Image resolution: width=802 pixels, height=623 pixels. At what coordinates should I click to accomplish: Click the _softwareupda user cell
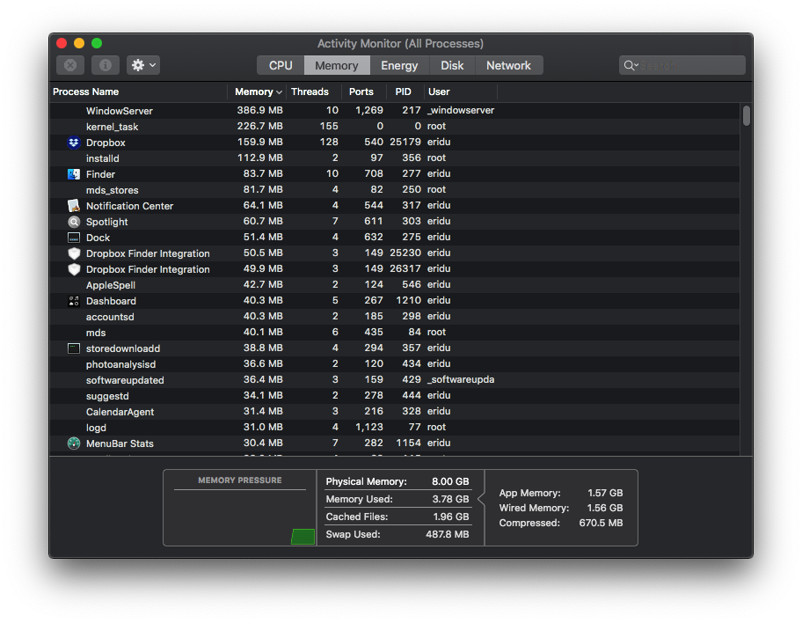coord(461,379)
